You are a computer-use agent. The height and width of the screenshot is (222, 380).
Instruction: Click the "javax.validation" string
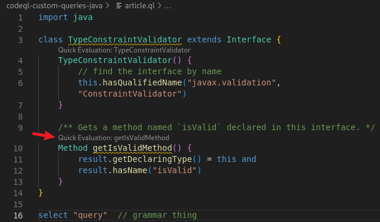coord(231,82)
